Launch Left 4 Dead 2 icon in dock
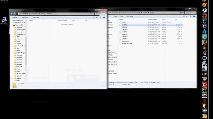Viewport: 213px width, 119px height. point(204,26)
